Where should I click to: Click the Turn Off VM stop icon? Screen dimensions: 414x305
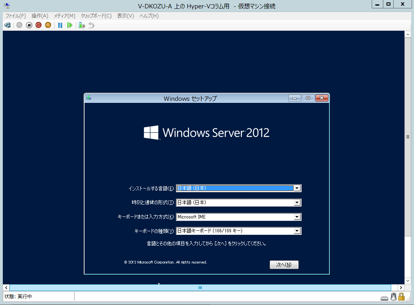coord(29,25)
